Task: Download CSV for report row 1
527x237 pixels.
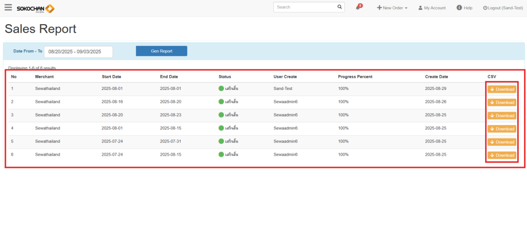Action: tap(502, 89)
